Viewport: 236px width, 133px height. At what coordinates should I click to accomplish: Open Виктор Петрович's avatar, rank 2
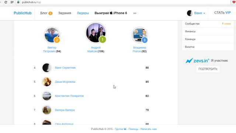(52, 35)
